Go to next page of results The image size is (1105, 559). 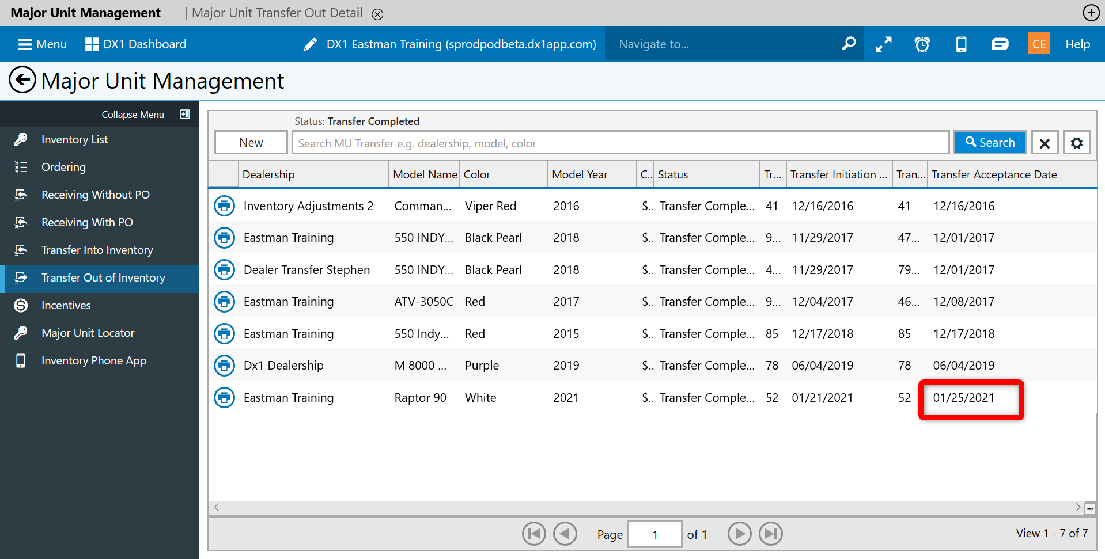click(x=739, y=534)
